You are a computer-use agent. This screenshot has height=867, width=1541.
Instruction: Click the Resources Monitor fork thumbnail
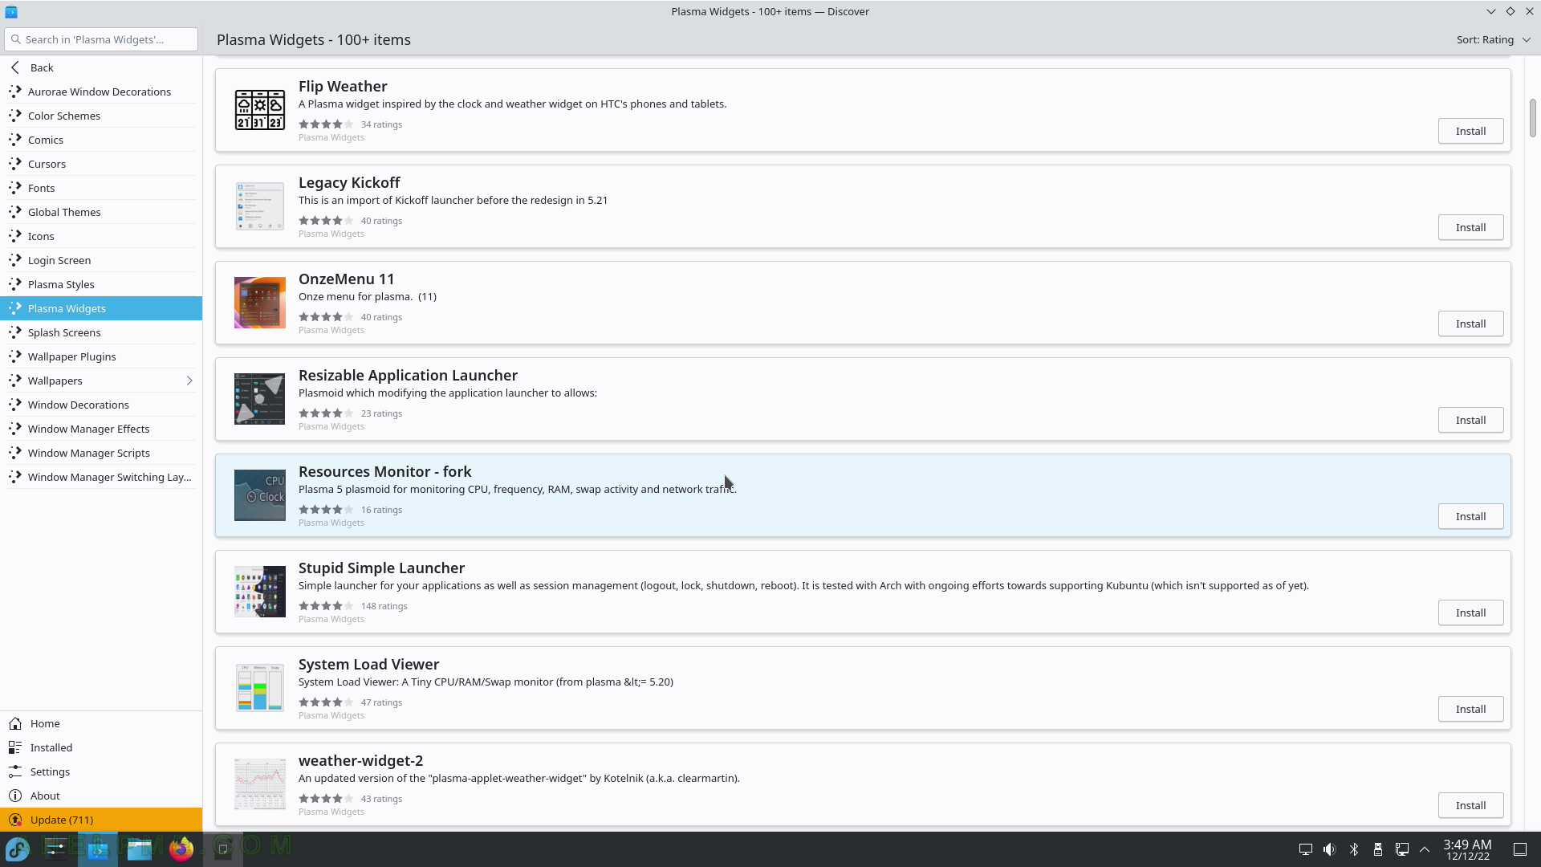259,495
